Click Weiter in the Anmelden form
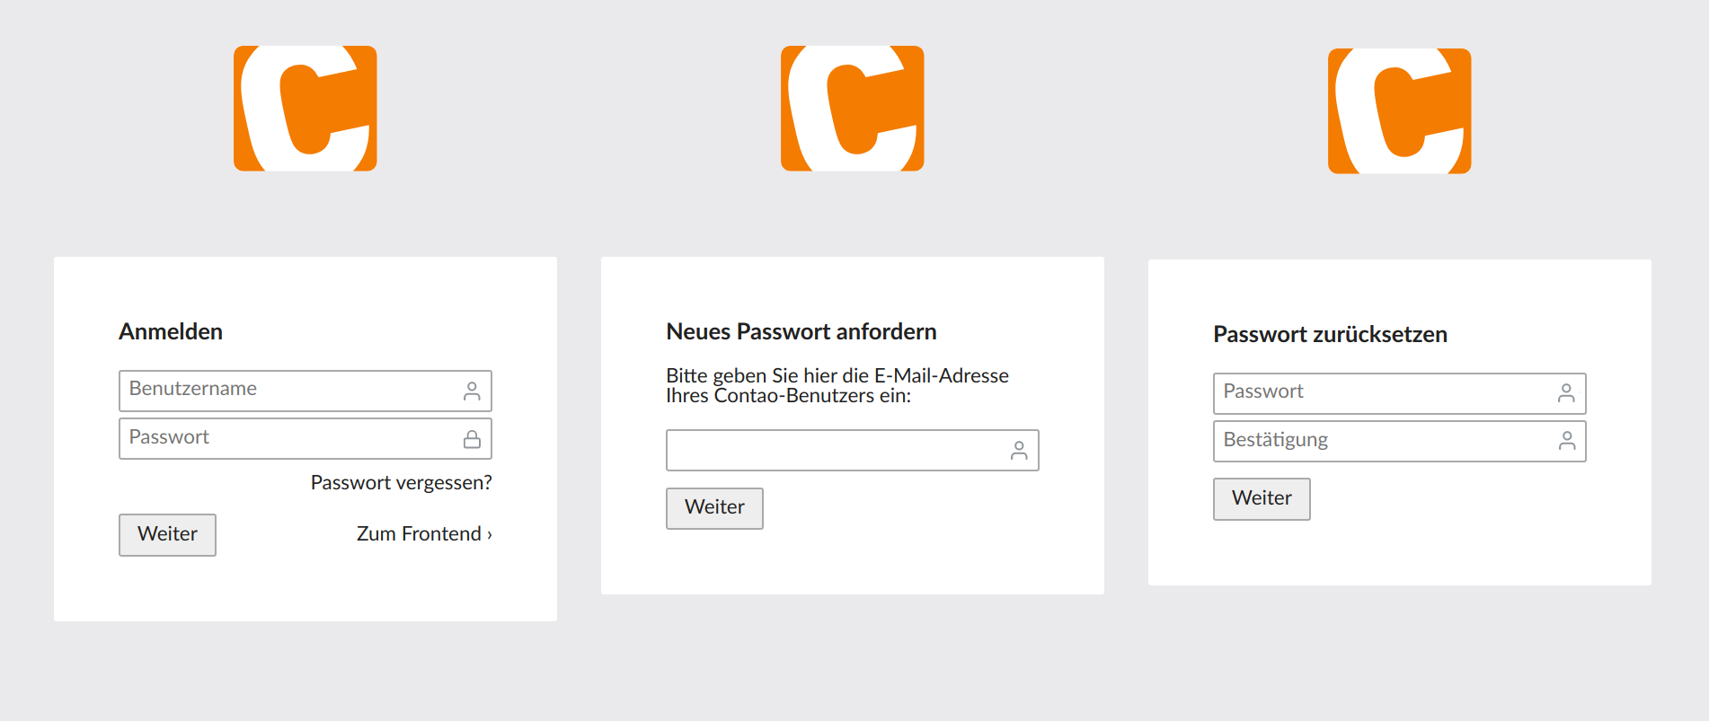 pos(168,534)
